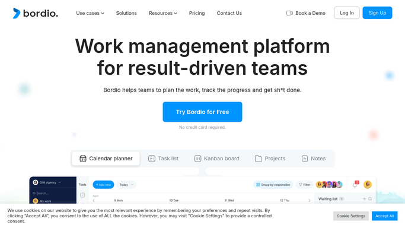Click the 9 Mon column header
The height and width of the screenshot is (228, 405).
(118, 200)
